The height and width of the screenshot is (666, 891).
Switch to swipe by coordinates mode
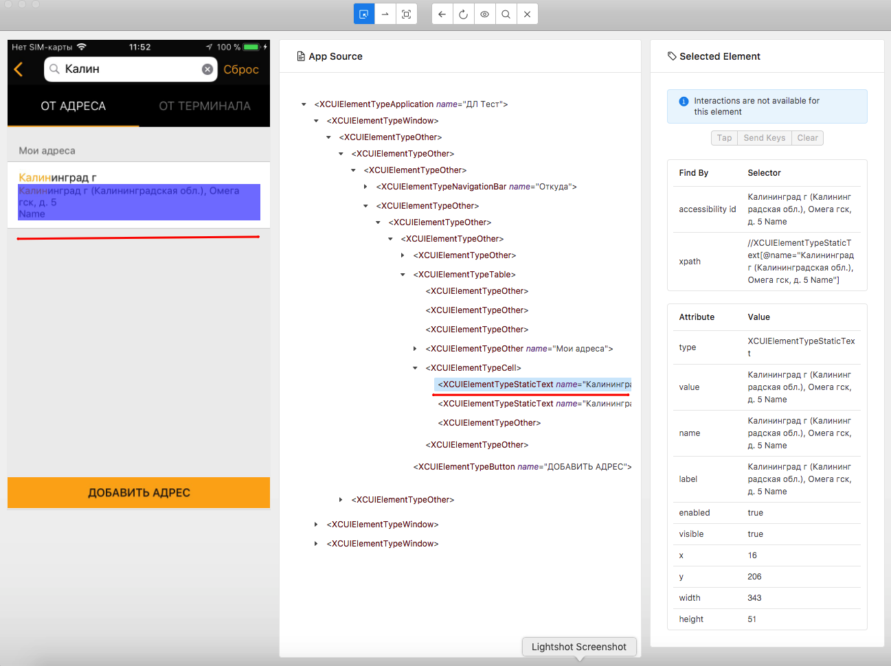coord(385,14)
